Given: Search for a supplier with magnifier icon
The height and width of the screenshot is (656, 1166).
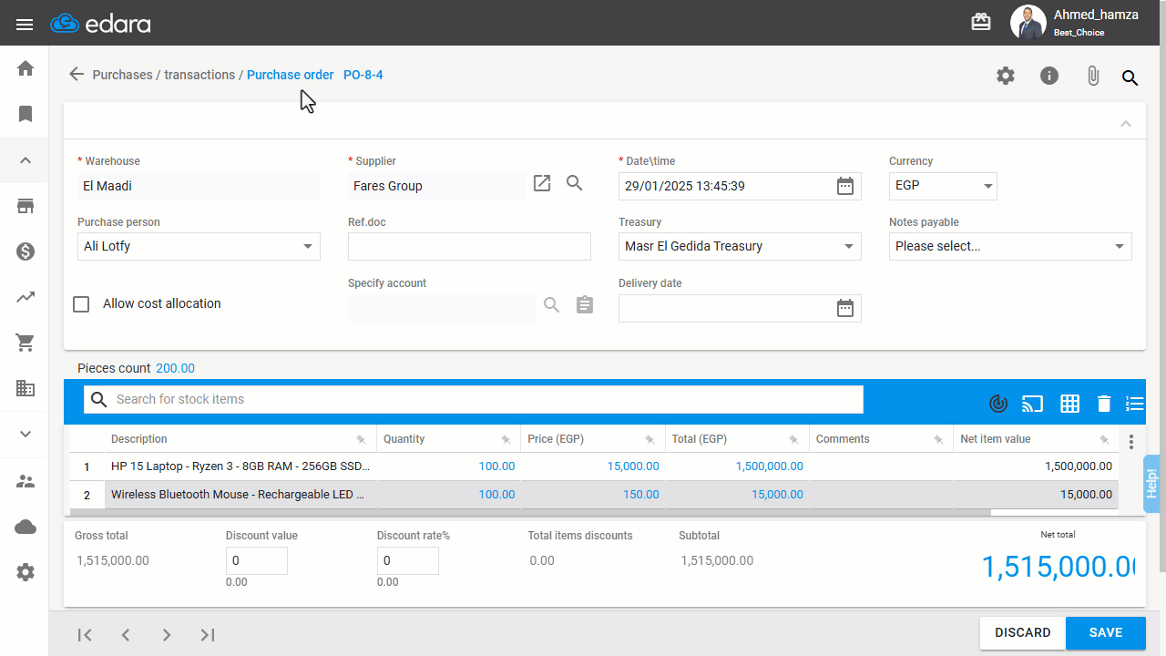Looking at the screenshot, I should tap(575, 183).
